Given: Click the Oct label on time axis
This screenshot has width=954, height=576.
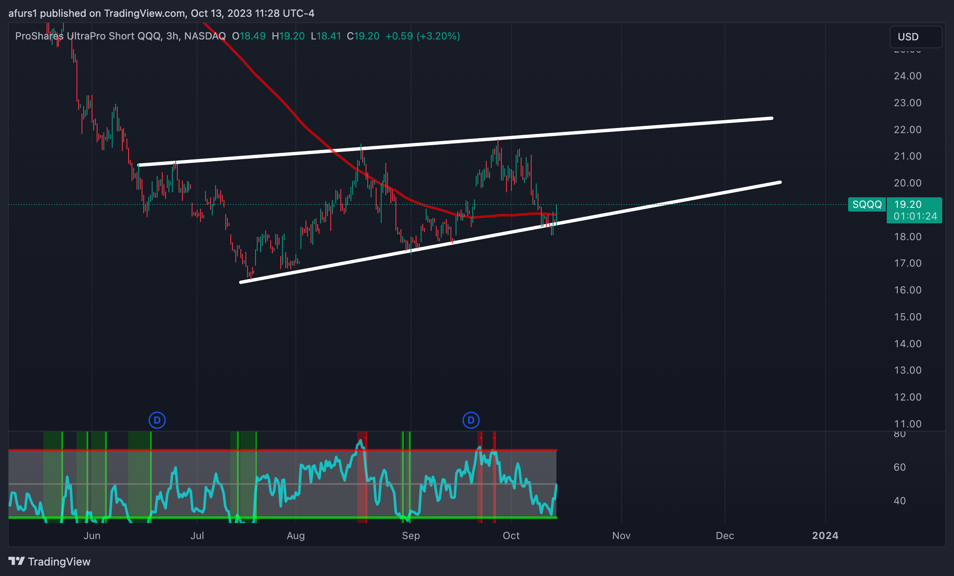Looking at the screenshot, I should (x=511, y=536).
